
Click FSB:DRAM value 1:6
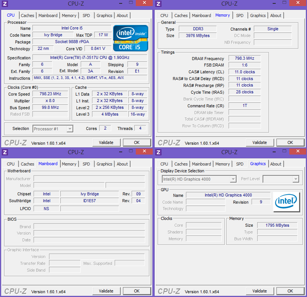pos(244,65)
